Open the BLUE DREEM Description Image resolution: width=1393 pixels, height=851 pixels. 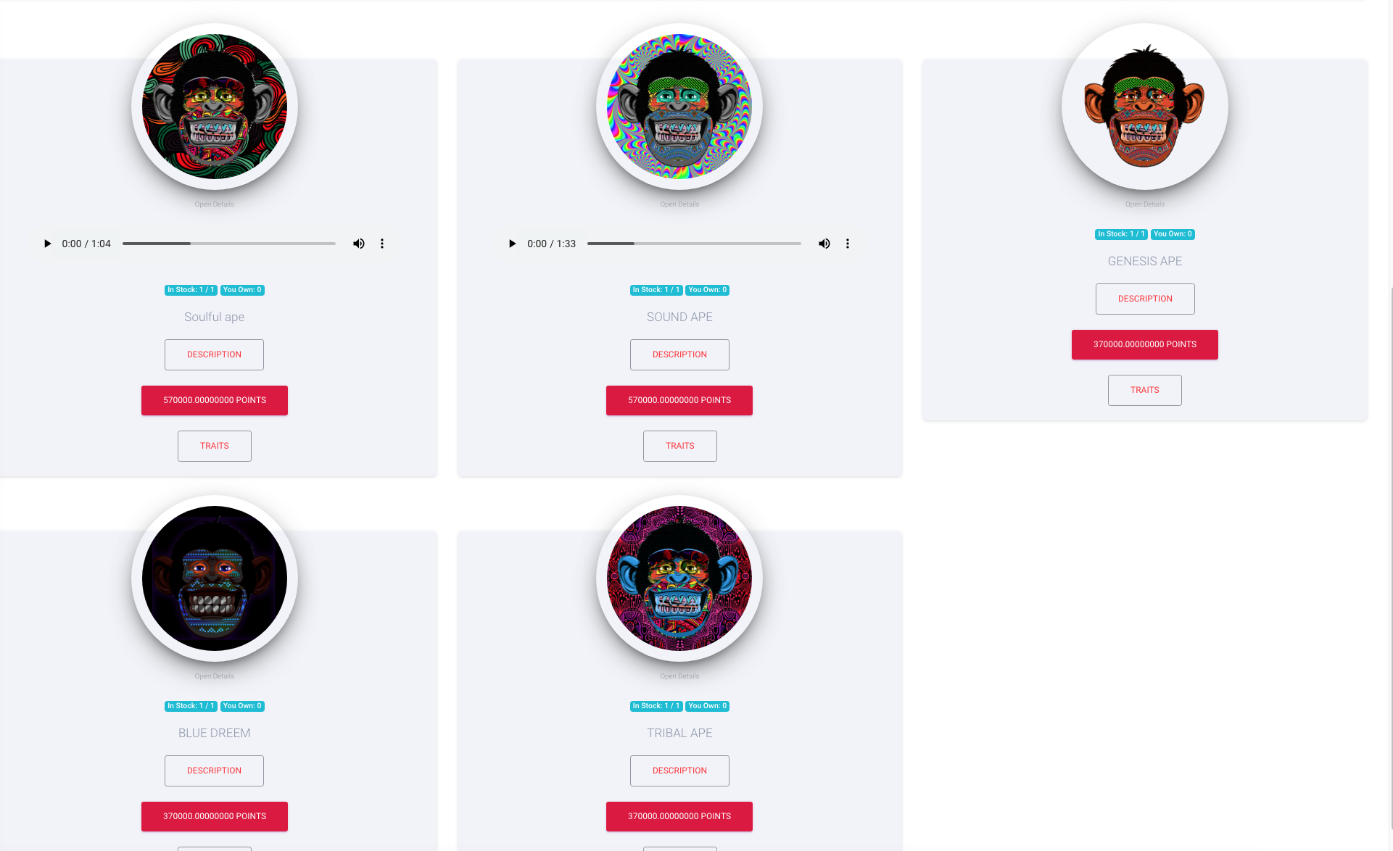[214, 771]
